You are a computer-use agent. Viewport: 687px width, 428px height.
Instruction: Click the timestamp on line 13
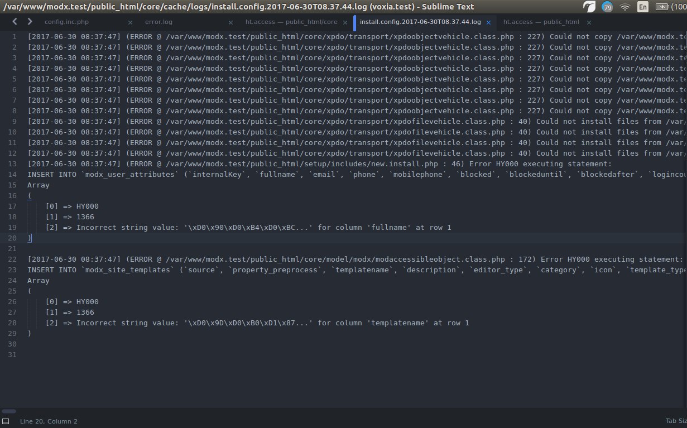[x=74, y=164]
